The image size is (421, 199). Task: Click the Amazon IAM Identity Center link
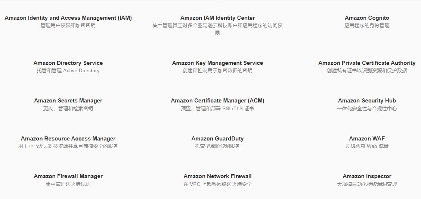pos(217,18)
